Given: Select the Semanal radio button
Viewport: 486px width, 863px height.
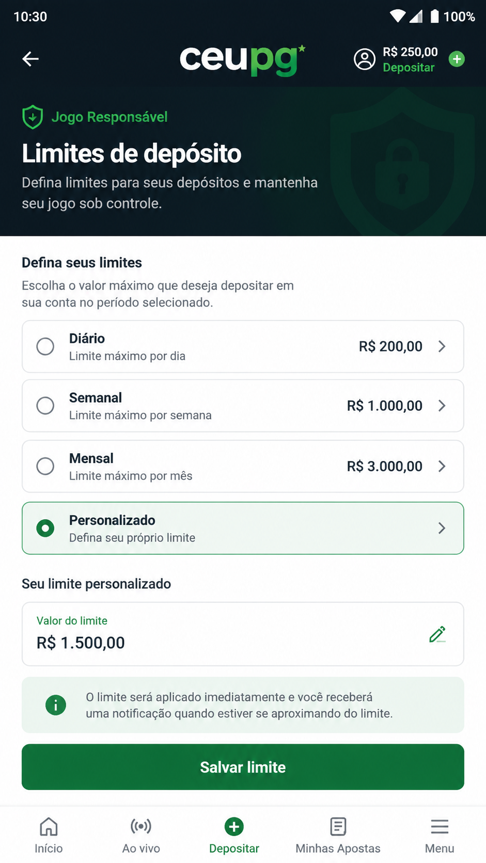Looking at the screenshot, I should click(45, 406).
